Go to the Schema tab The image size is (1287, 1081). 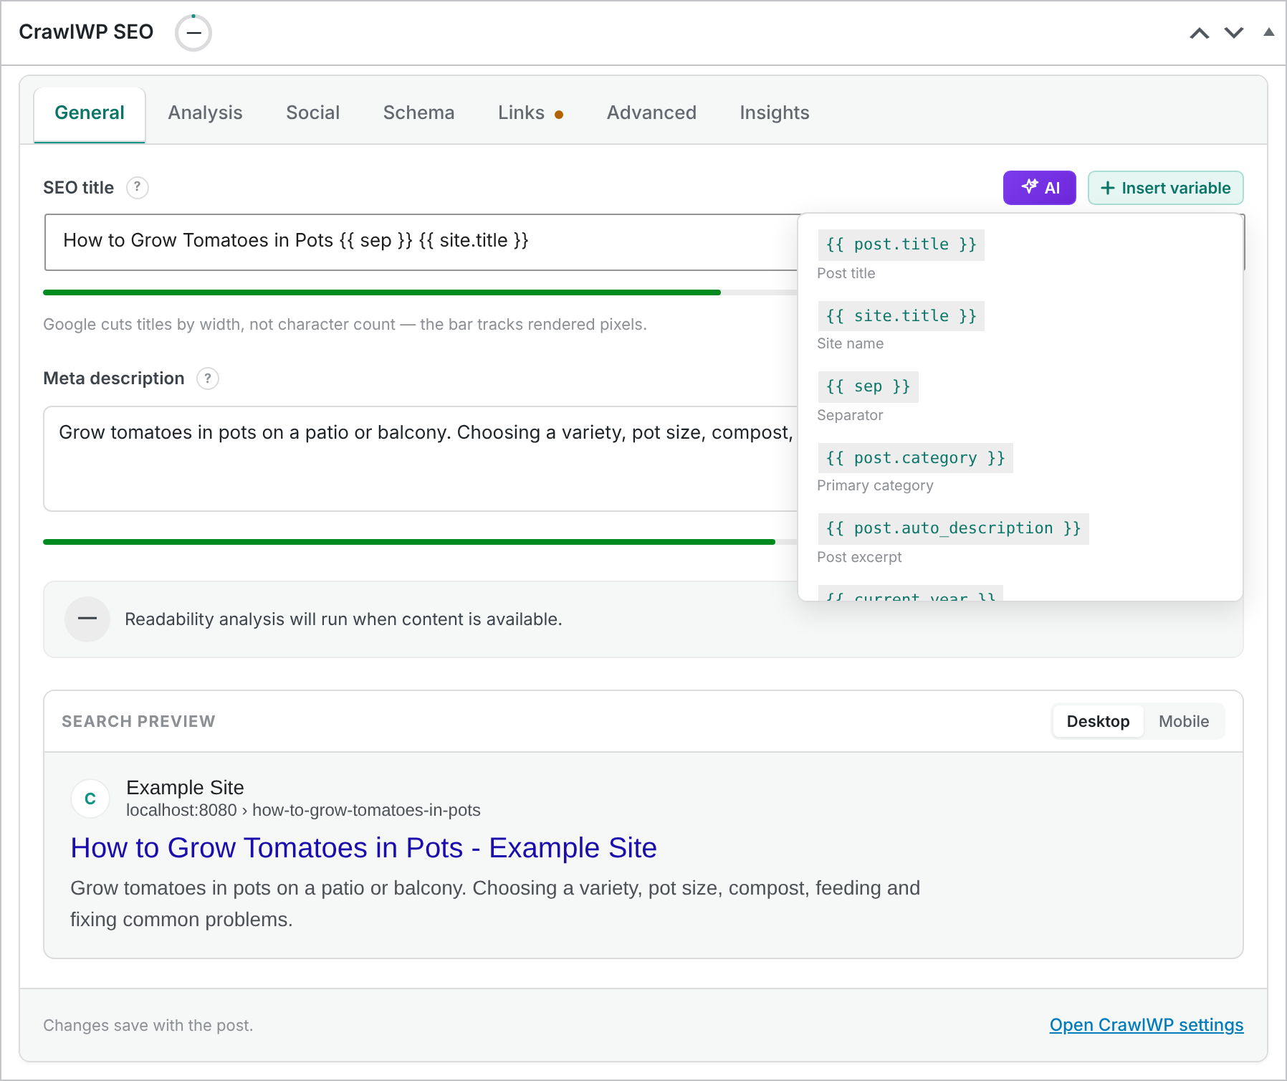click(x=418, y=113)
